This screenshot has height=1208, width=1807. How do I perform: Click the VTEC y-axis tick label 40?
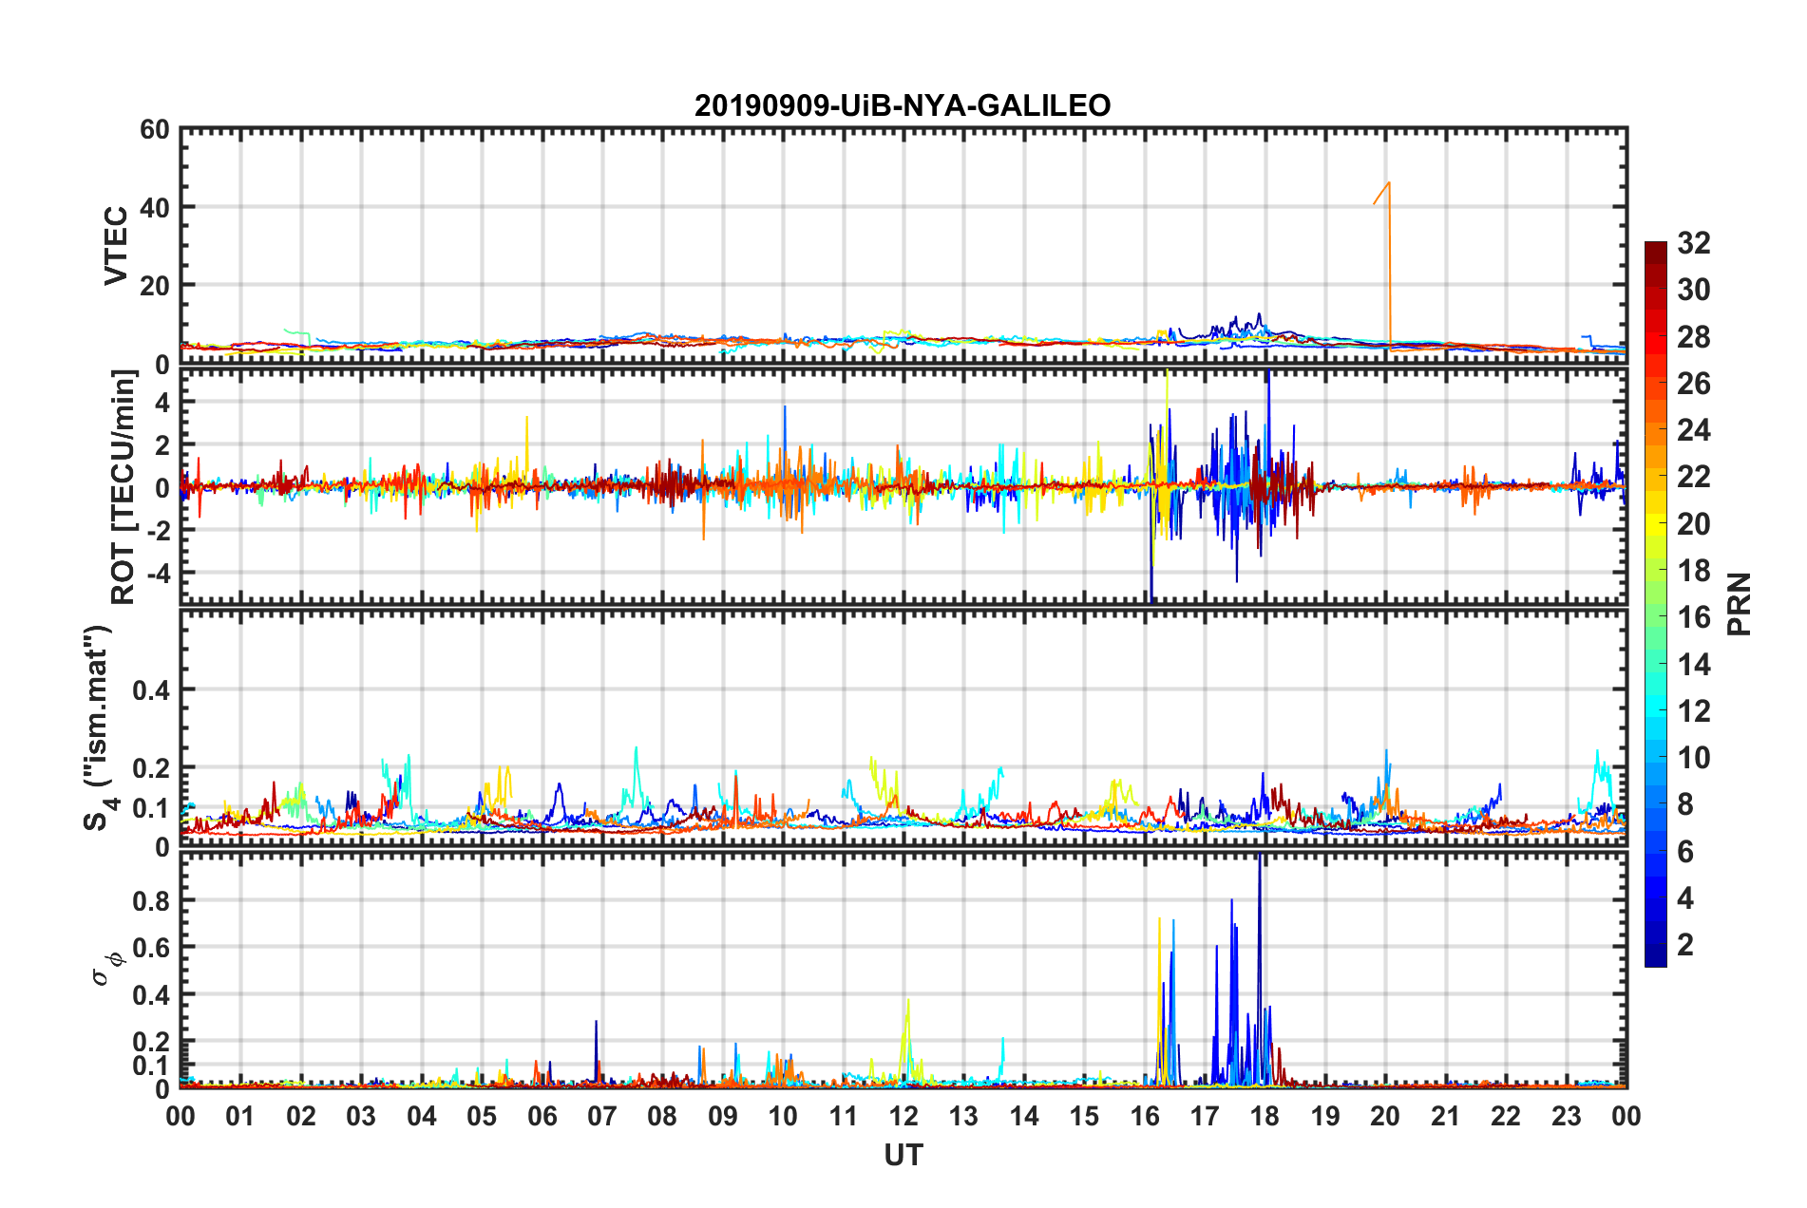click(x=155, y=207)
